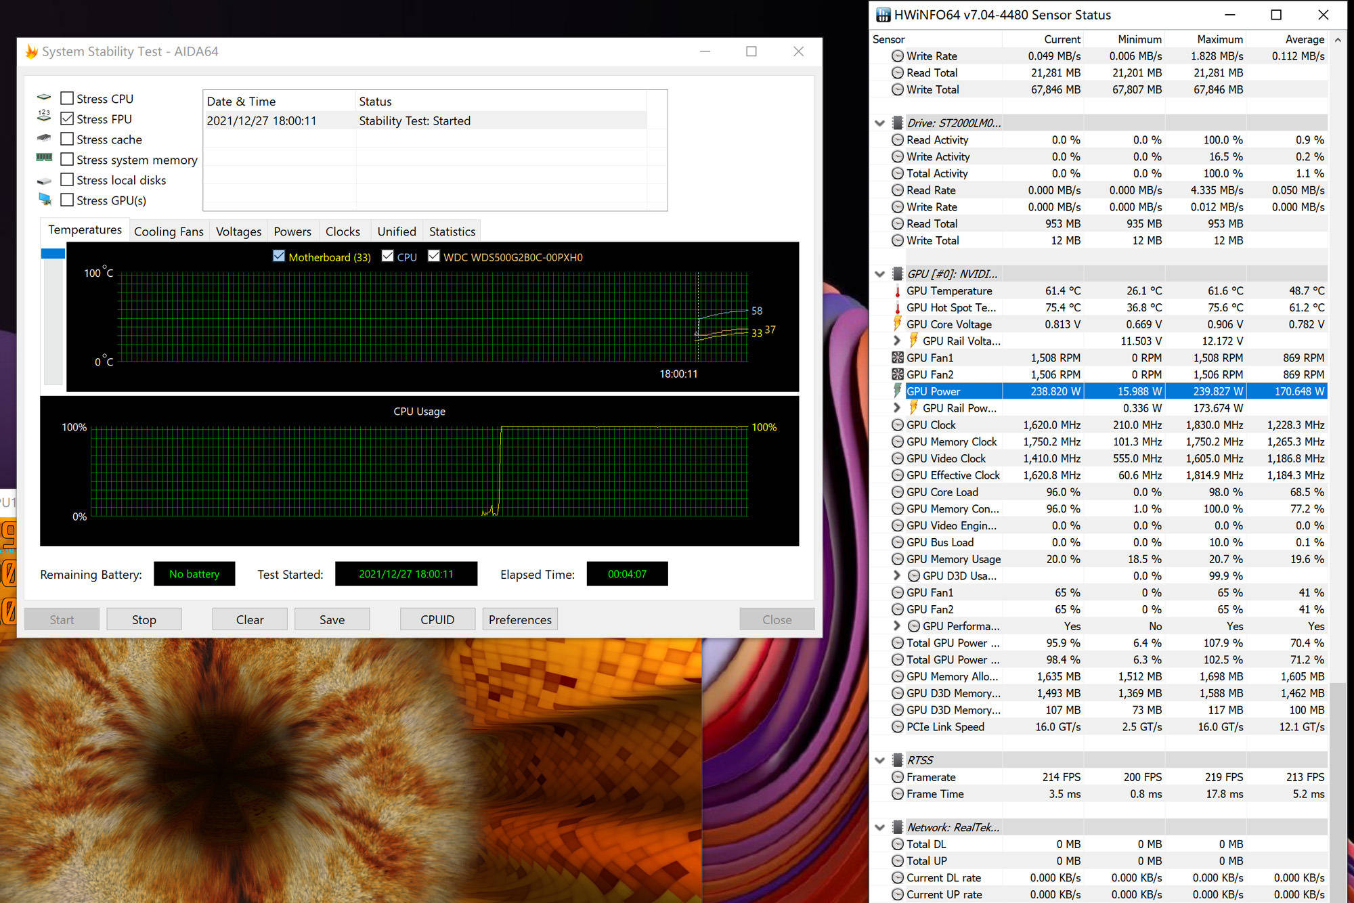Click the GPU Core Voltage lightning icon

click(898, 324)
